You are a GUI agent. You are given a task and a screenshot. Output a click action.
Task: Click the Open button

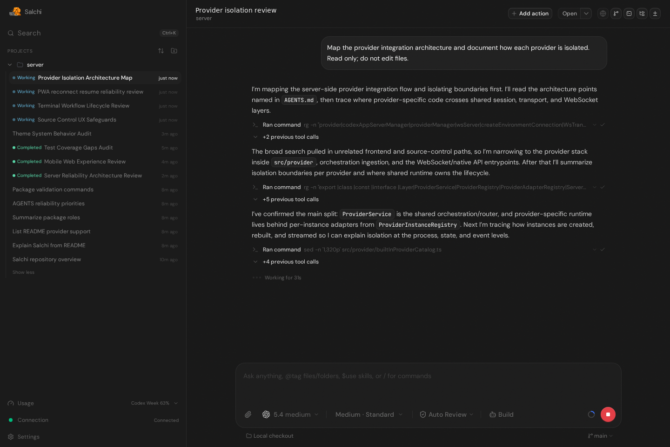coord(569,14)
